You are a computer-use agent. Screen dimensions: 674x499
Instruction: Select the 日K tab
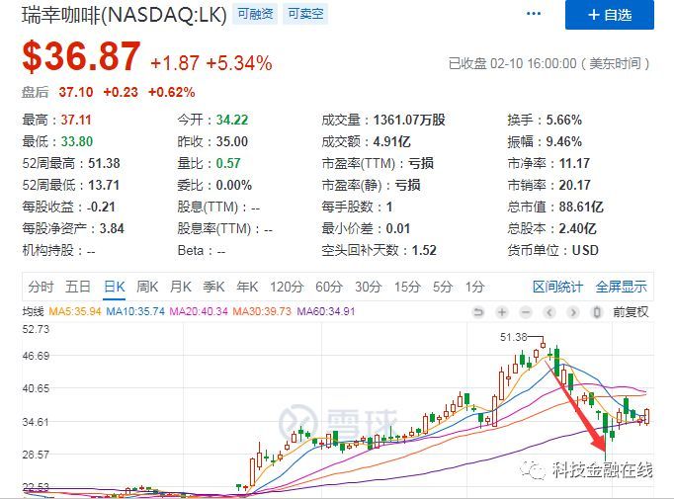[x=115, y=287]
